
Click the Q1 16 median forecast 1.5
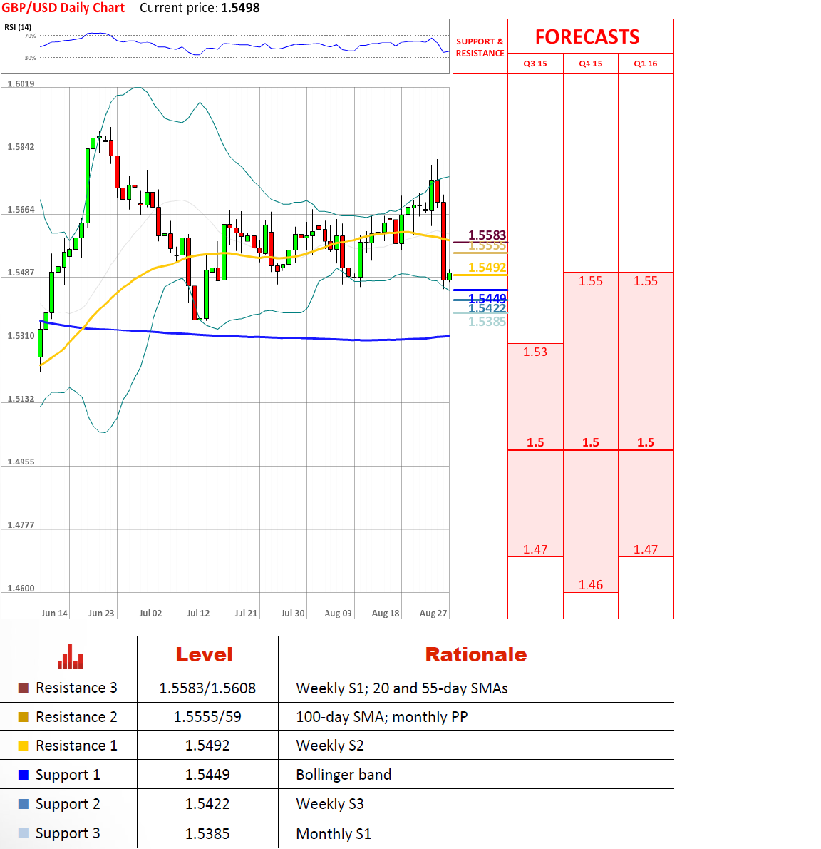click(x=646, y=442)
